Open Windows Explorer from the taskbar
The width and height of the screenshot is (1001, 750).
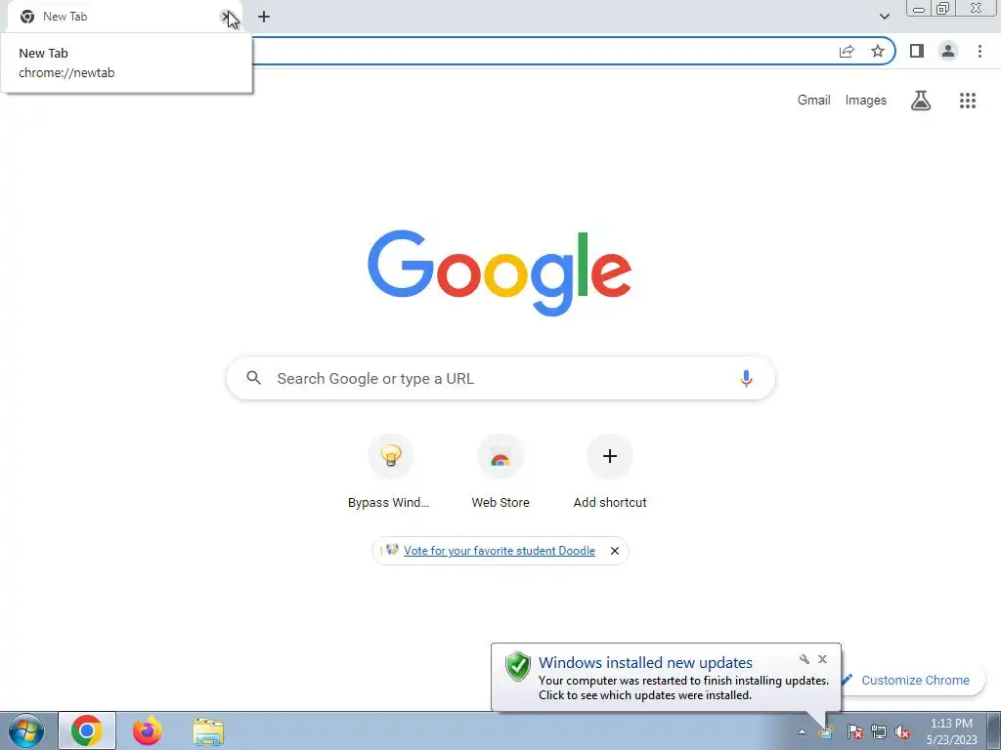point(209,731)
